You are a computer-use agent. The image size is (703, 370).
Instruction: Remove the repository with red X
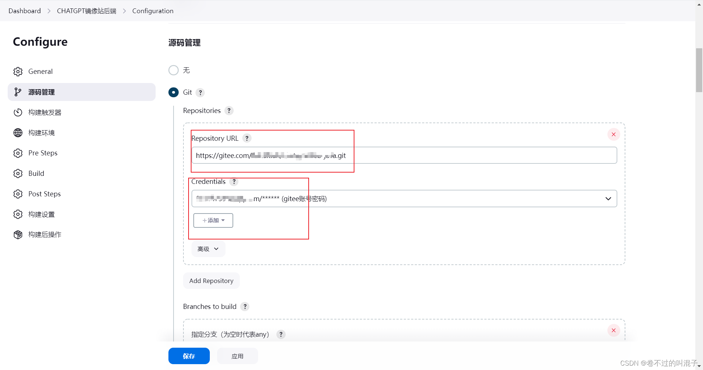click(614, 135)
